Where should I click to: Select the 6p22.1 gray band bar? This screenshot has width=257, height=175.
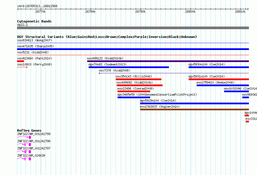click(133, 28)
